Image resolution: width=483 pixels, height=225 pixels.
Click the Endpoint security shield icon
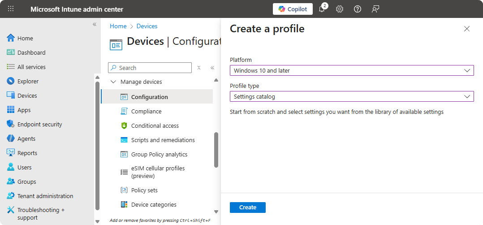tap(11, 124)
